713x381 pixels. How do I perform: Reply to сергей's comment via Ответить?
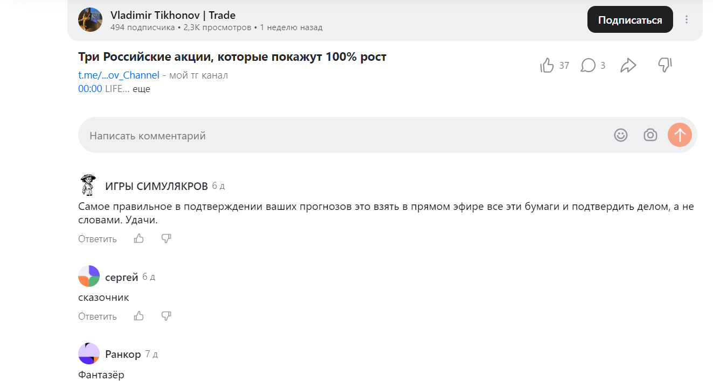click(97, 316)
